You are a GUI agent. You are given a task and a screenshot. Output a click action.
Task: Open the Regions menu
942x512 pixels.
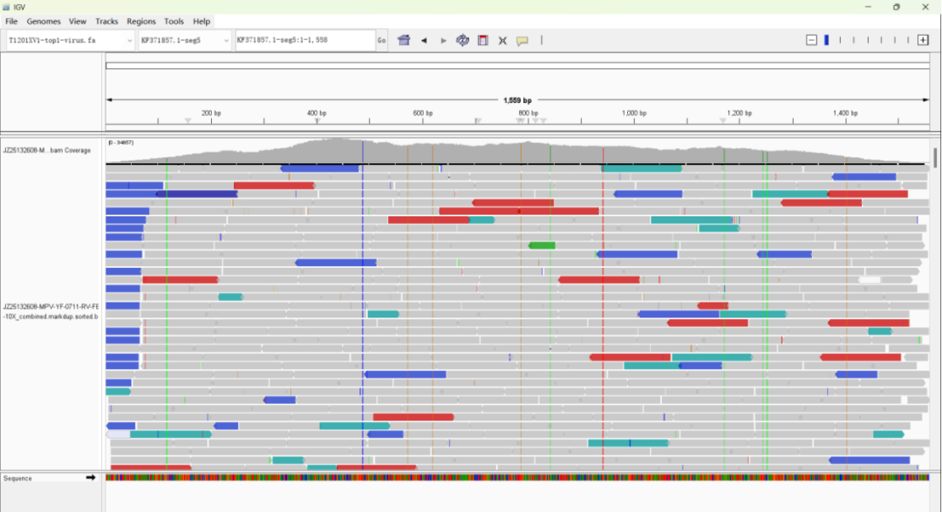[141, 21]
